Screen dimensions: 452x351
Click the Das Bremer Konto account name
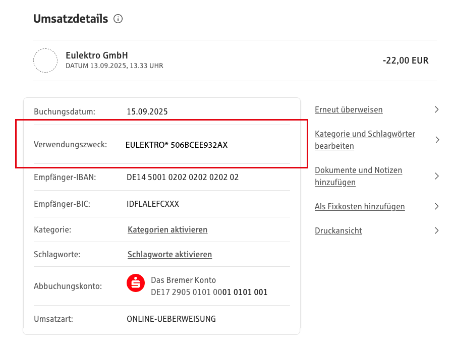pyautogui.click(x=183, y=280)
